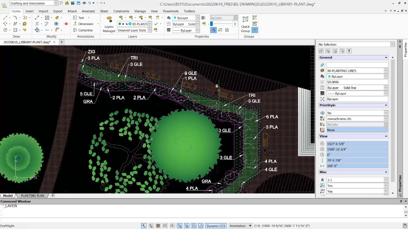Click the Quick Group tool

(x=245, y=24)
